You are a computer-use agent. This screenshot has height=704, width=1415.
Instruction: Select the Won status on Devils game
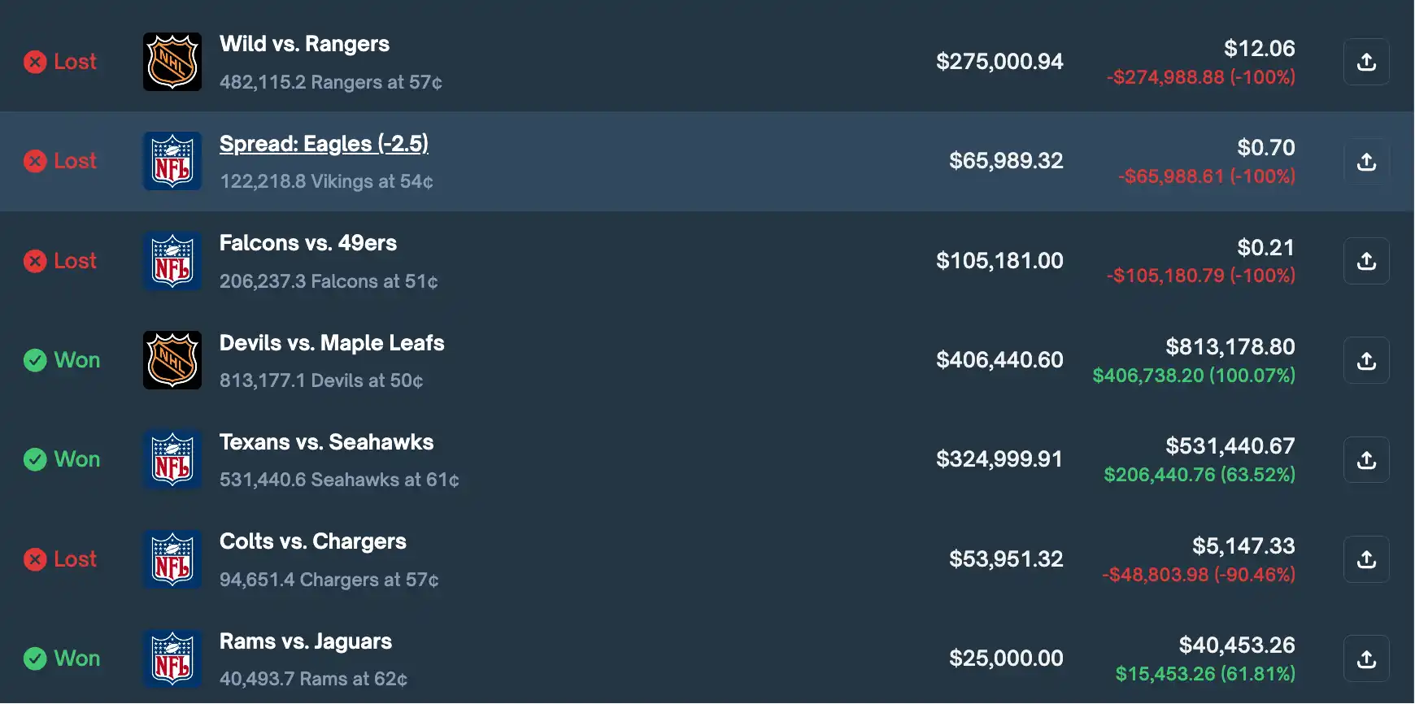(62, 360)
